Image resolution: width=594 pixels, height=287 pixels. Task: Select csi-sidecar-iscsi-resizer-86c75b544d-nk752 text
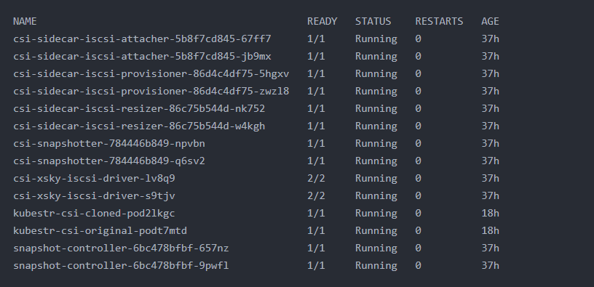point(139,108)
